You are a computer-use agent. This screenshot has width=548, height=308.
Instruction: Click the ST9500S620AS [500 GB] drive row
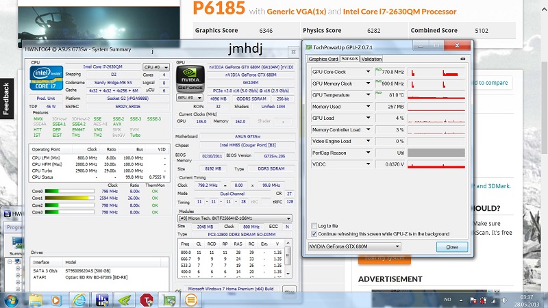pos(99,270)
